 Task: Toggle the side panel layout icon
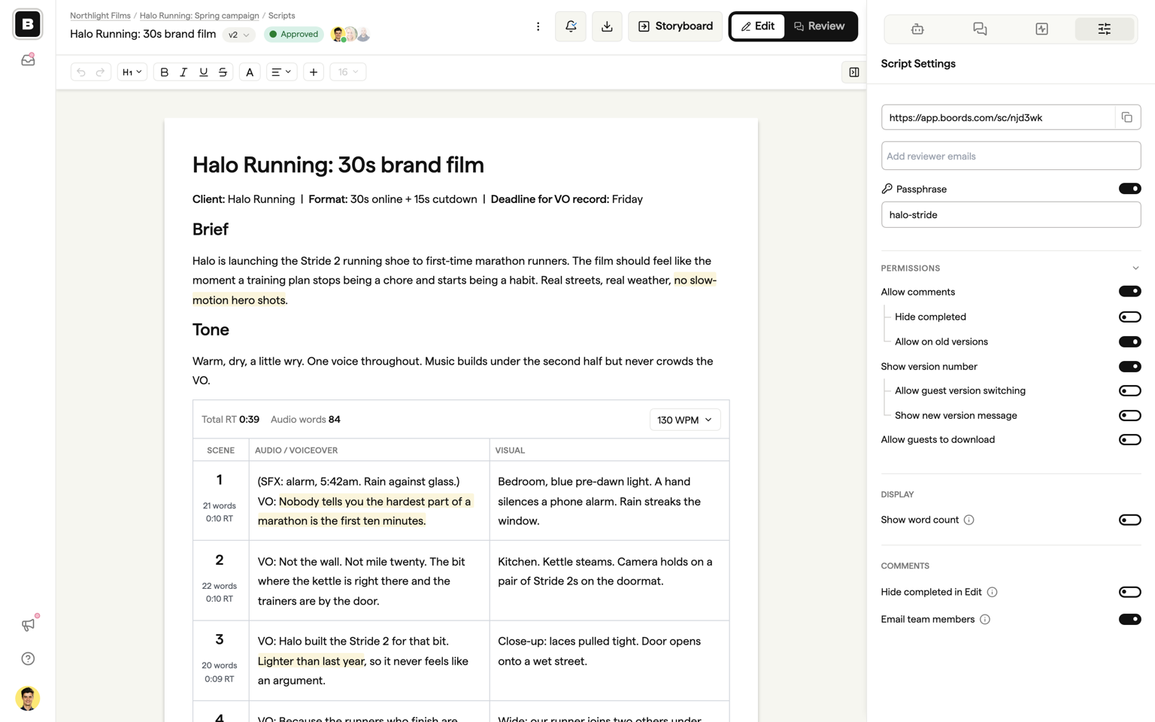pos(853,72)
